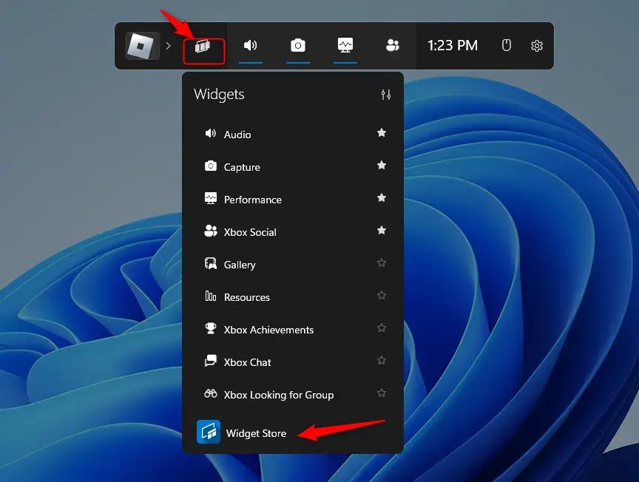Favorite the Resources widget star
Image resolution: width=639 pixels, height=482 pixels.
click(382, 295)
